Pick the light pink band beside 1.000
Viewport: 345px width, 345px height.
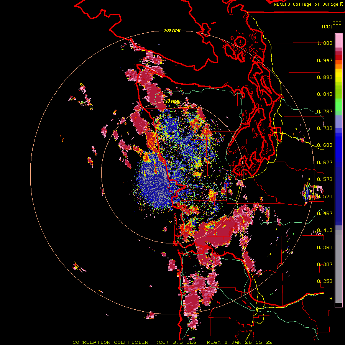point(338,41)
